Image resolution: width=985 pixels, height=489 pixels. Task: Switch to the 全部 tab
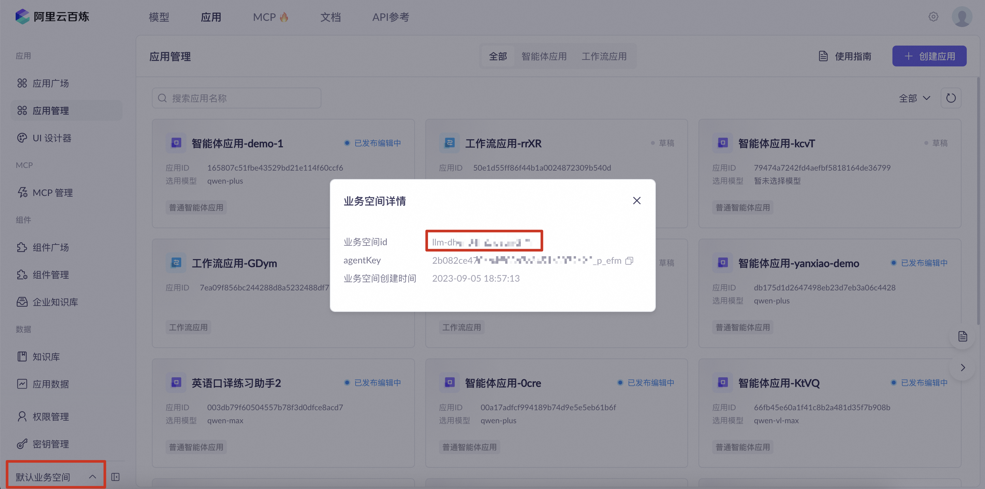click(x=497, y=56)
